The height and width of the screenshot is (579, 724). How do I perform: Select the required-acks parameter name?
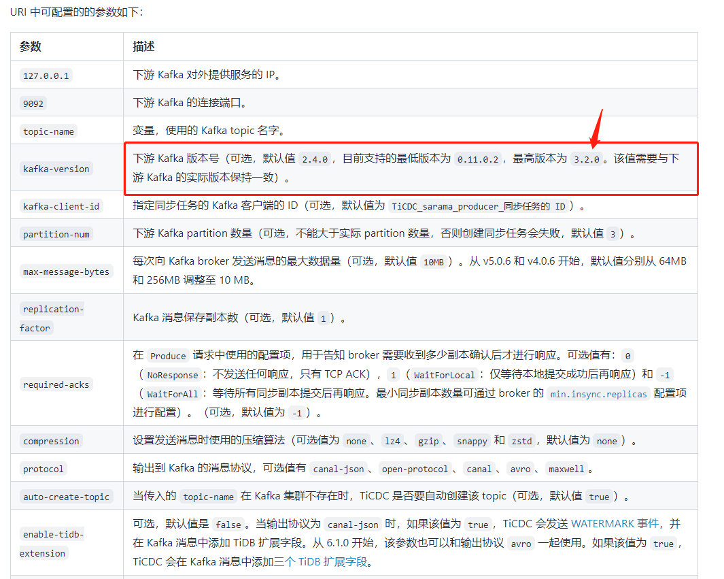point(56,384)
